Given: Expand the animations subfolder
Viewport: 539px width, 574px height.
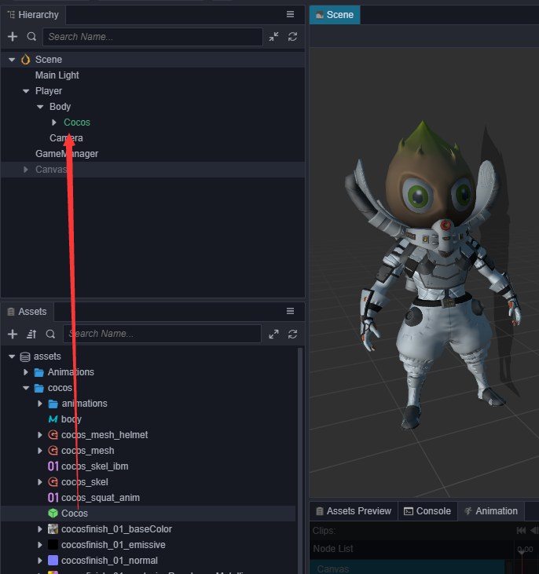Looking at the screenshot, I should (40, 404).
